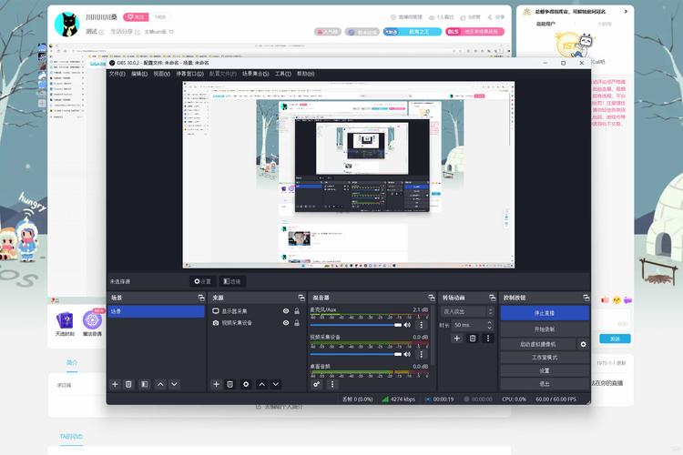This screenshot has width=683, height=455.
Task: Add a new source with the plus icon
Action: point(216,384)
